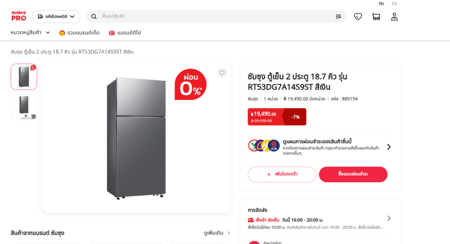Click the magnifier search icon
The width and height of the screenshot is (450, 244).
pyautogui.click(x=94, y=16)
